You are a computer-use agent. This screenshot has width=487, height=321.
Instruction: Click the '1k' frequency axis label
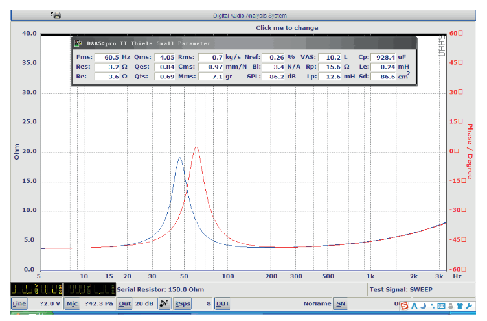(370, 276)
